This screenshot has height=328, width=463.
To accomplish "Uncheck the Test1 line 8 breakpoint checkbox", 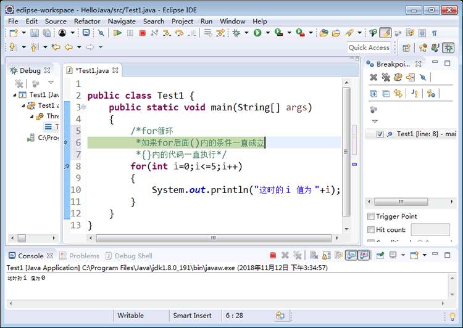I will [x=380, y=134].
